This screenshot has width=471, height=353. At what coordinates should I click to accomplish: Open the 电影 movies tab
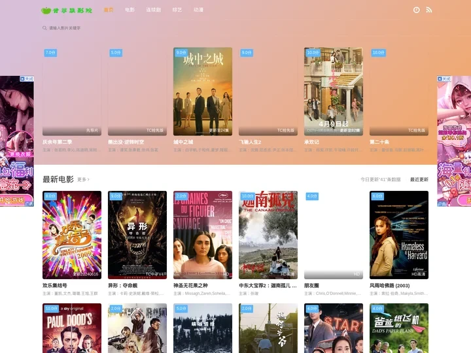[x=130, y=10]
